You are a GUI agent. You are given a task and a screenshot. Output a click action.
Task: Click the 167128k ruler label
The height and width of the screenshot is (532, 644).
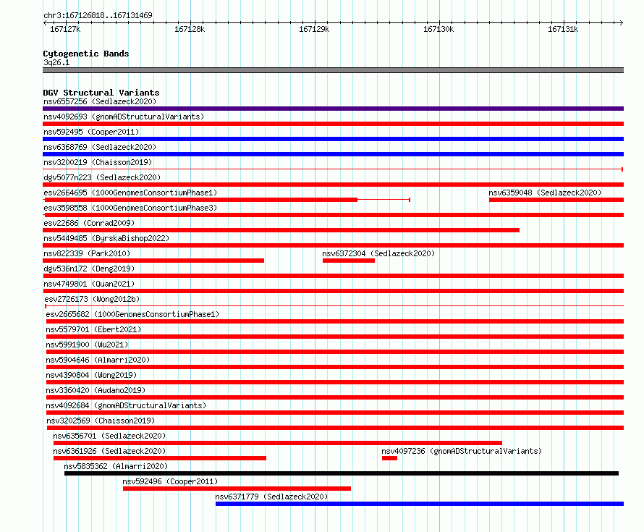[190, 29]
